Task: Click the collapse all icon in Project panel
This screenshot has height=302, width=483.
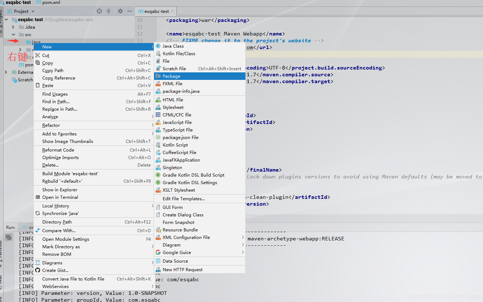Action: coord(109,11)
